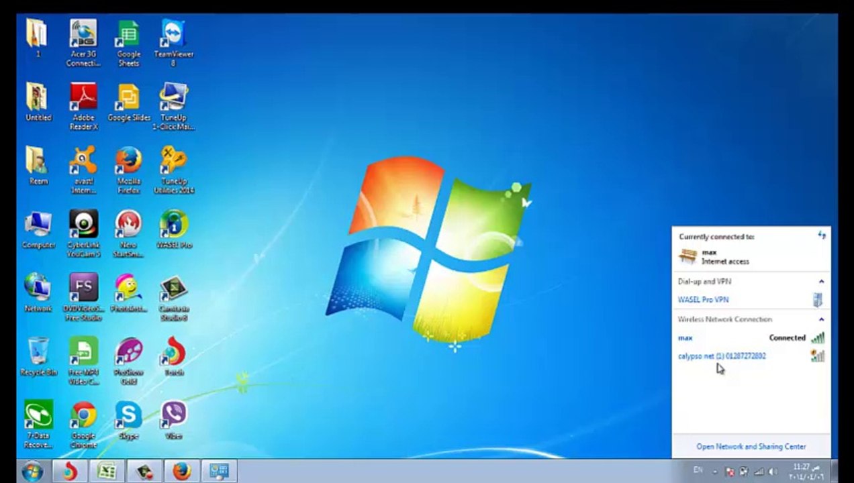The height and width of the screenshot is (483, 854).
Task: Launch DVDVideoSoft Free Studio shortcut
Action: (83, 298)
